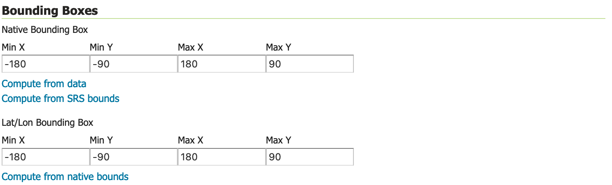Click the Max X label under Lat/Lon Bounding Box
Screen dimensions: 612x185
[x=191, y=140]
